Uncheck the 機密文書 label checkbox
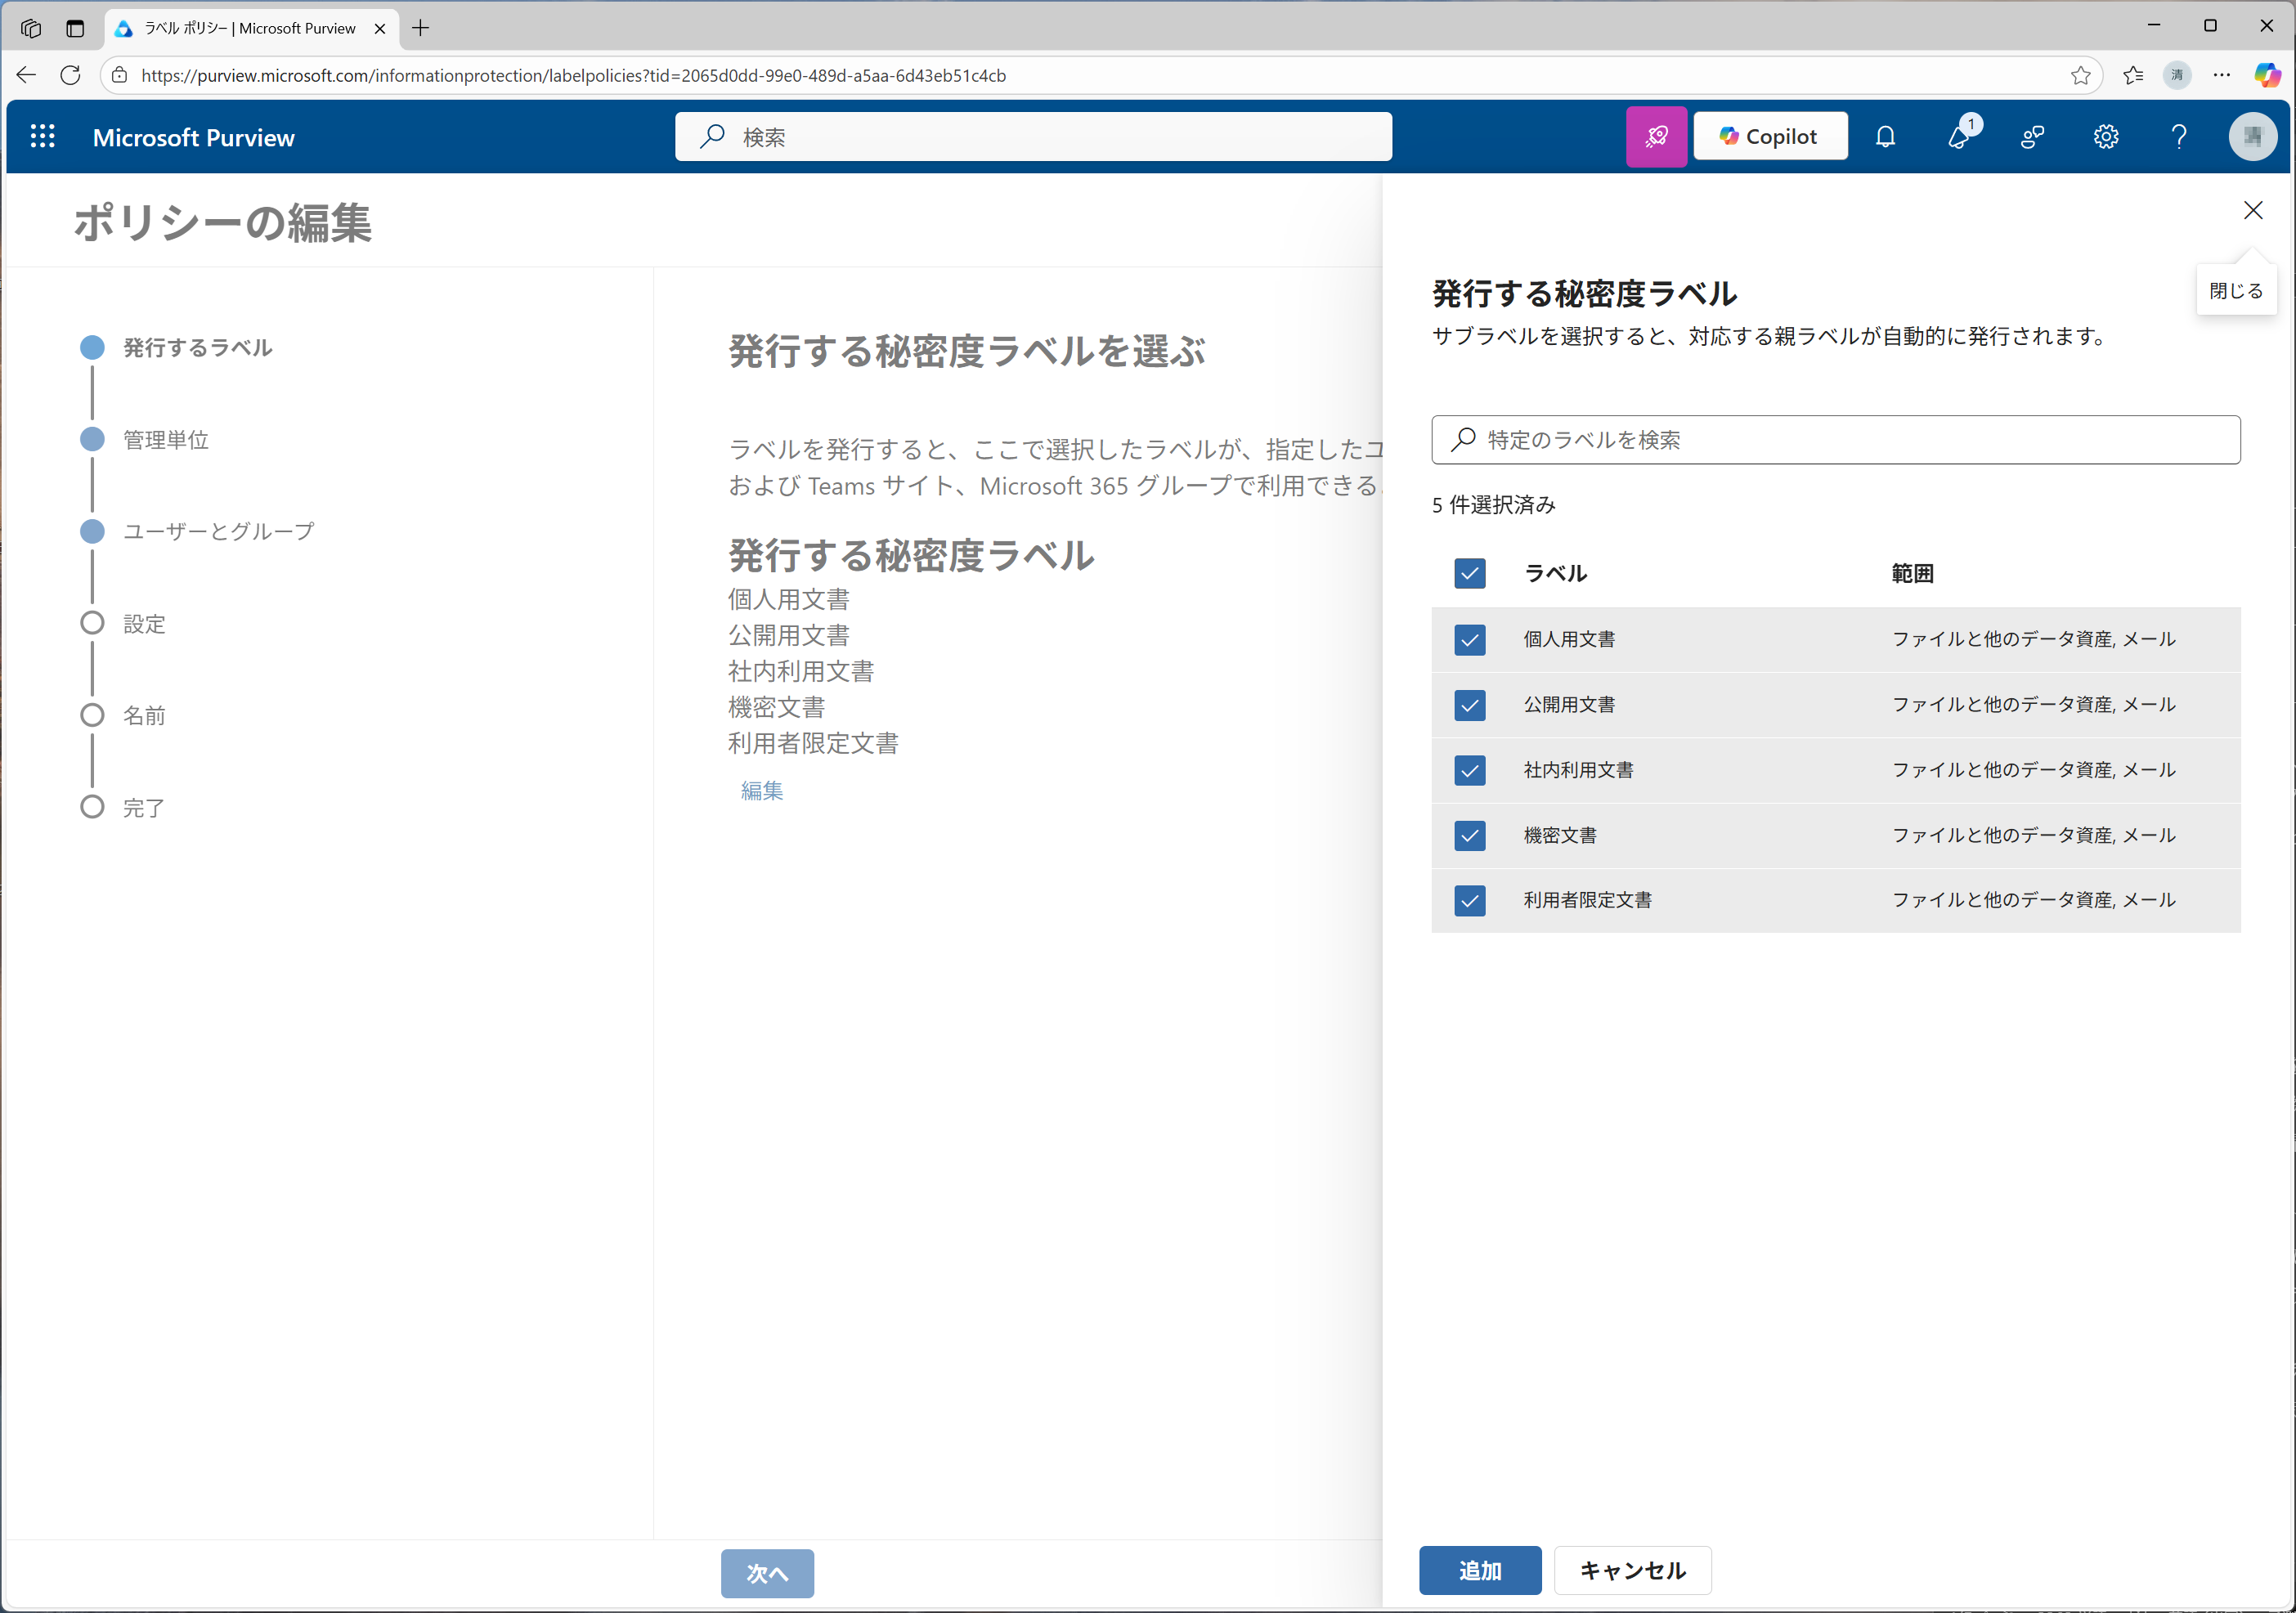2296x1613 pixels. [1469, 836]
